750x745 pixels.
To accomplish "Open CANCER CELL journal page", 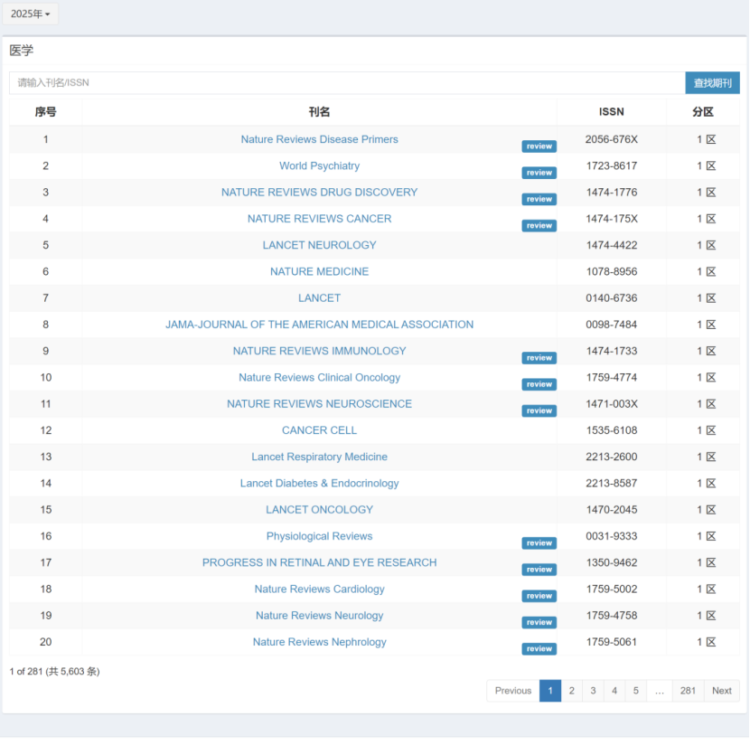I will (319, 430).
